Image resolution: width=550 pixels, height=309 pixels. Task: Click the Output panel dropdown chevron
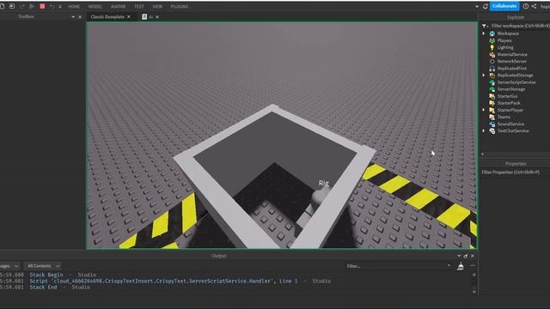tap(459, 256)
